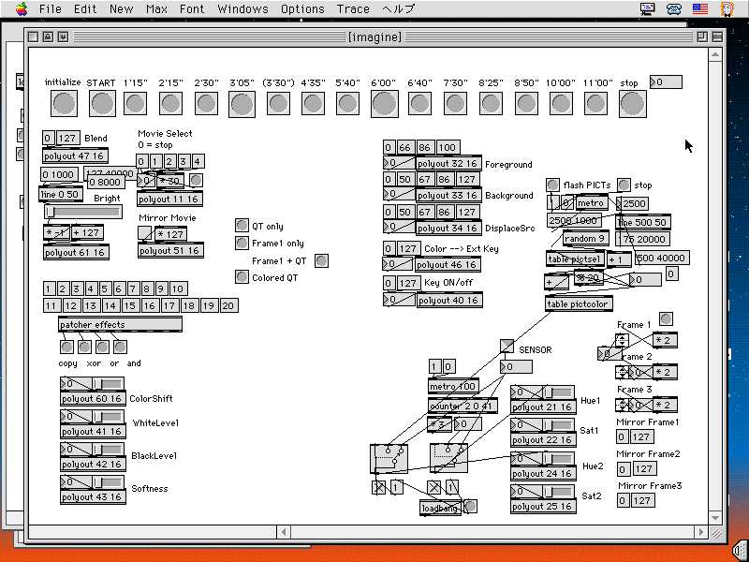Trigger the 8'50" cue bang
Viewport: 749px width, 562px height.
[x=526, y=103]
